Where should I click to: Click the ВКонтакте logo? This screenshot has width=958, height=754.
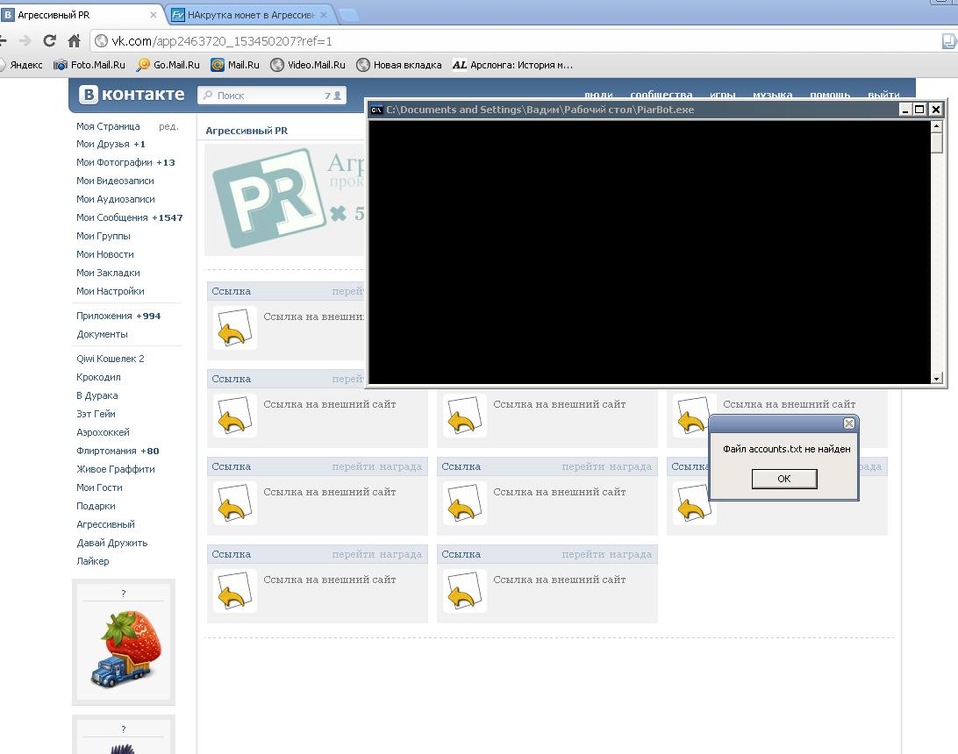click(132, 94)
